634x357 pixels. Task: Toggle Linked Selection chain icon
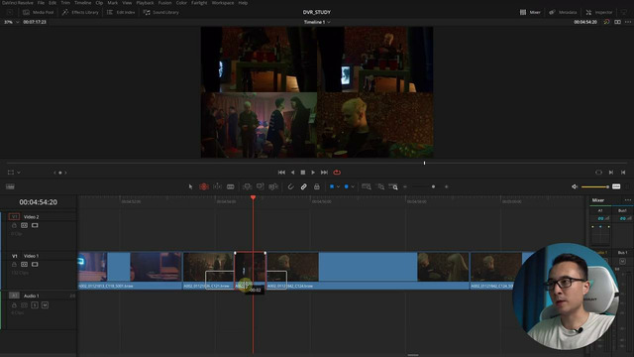click(x=304, y=186)
